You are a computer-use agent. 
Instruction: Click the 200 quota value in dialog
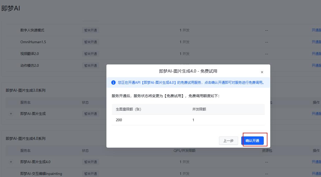coord(119,120)
